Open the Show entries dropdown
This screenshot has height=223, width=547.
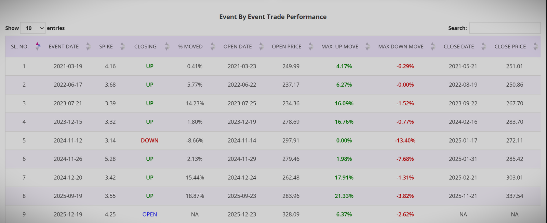point(33,28)
